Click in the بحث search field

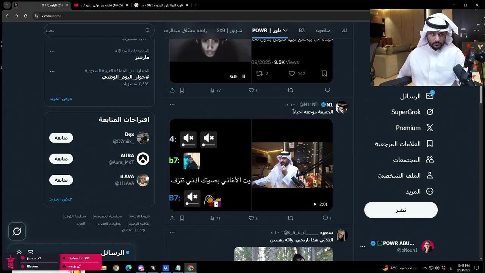coord(99,30)
